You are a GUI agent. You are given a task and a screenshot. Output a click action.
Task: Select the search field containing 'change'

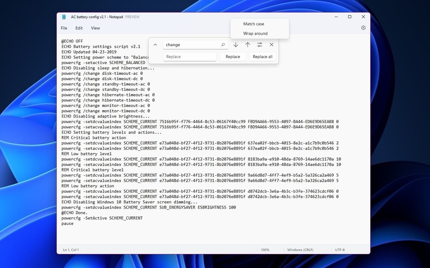click(x=190, y=44)
